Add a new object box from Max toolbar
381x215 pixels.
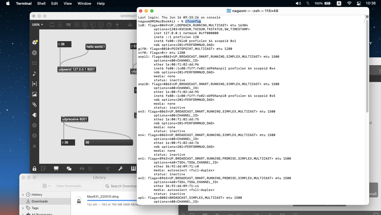[x=52, y=25]
